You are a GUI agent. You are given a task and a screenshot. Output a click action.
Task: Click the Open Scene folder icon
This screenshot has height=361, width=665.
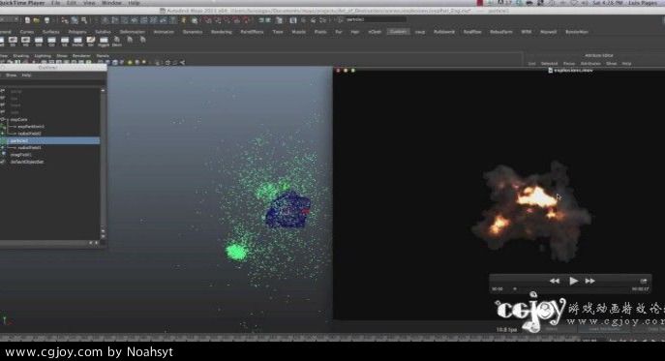[37, 20]
